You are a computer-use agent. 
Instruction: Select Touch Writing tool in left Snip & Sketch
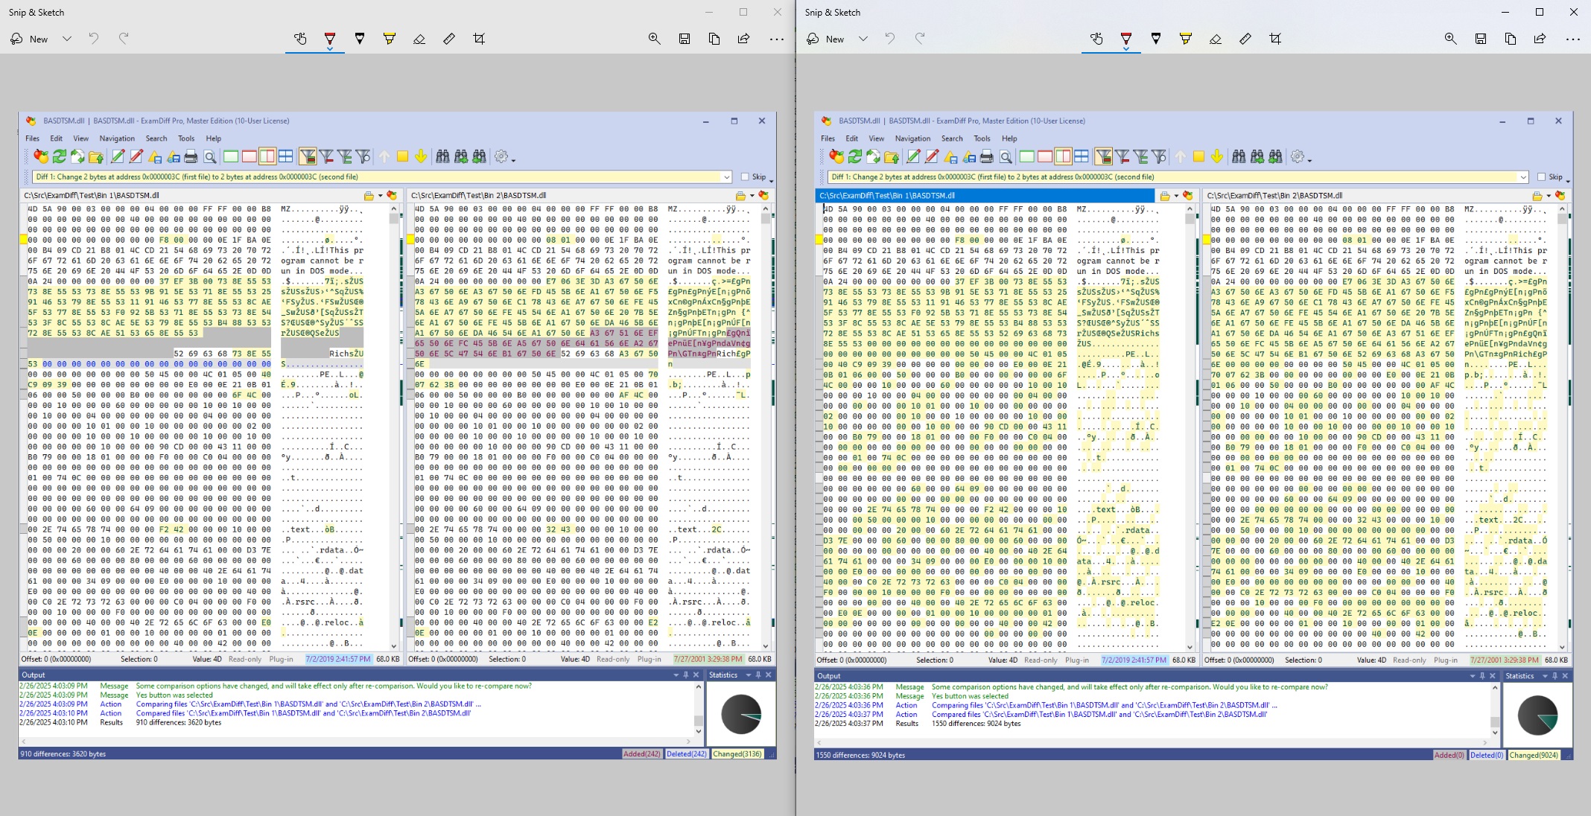click(x=300, y=39)
